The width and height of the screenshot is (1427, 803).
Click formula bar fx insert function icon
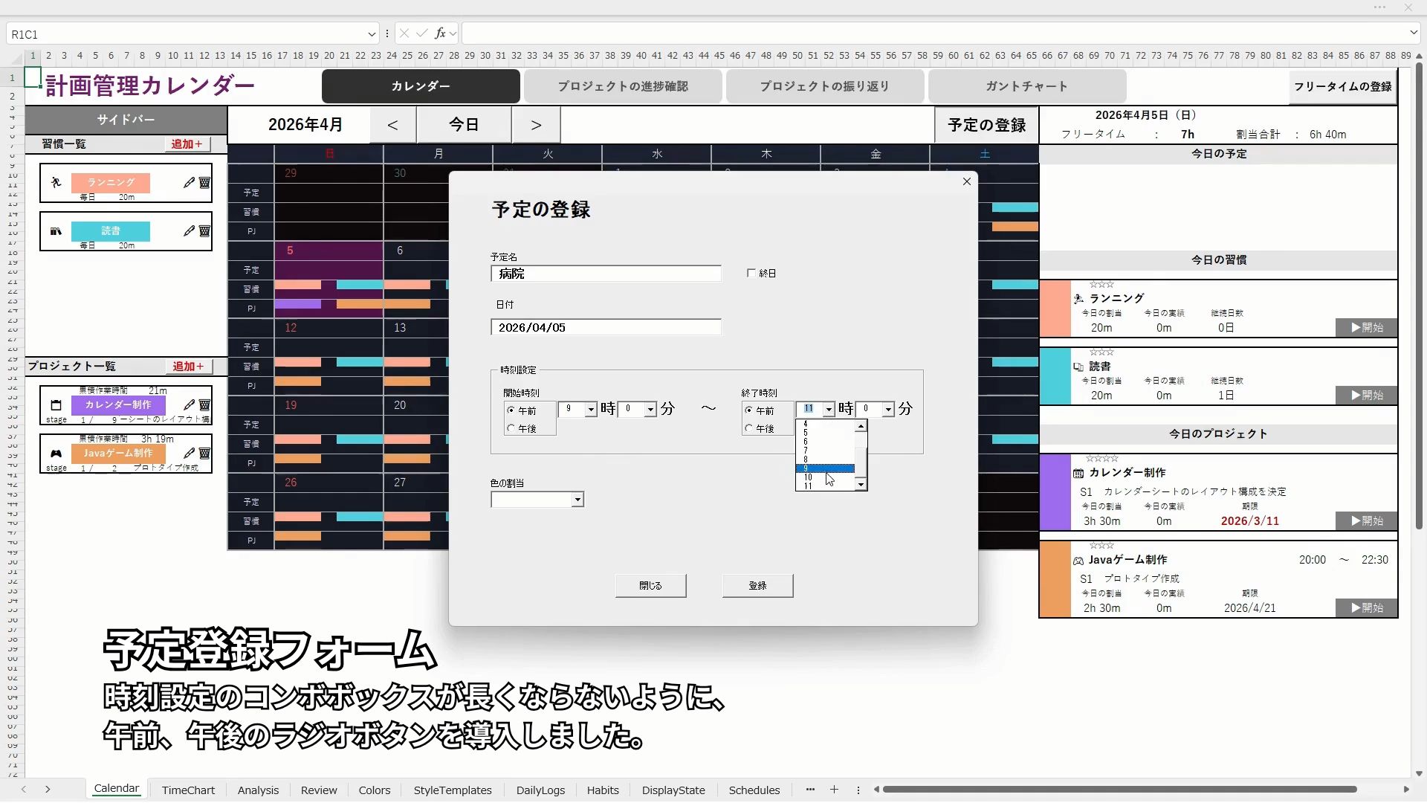440,33
